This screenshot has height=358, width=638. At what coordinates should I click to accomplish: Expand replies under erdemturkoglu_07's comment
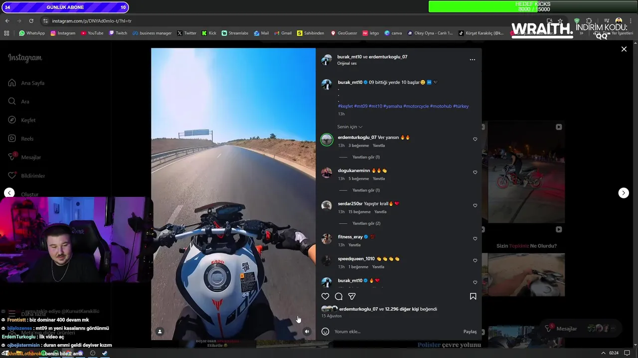pyautogui.click(x=366, y=157)
